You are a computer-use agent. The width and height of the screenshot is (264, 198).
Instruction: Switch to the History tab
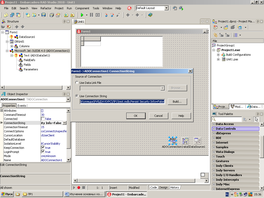(175, 187)
